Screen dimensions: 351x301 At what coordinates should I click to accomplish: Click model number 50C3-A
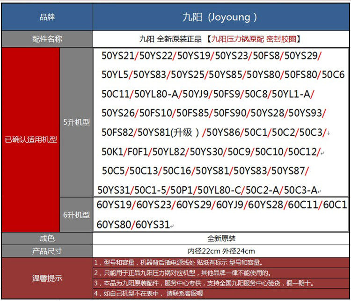pyautogui.click(x=300, y=190)
